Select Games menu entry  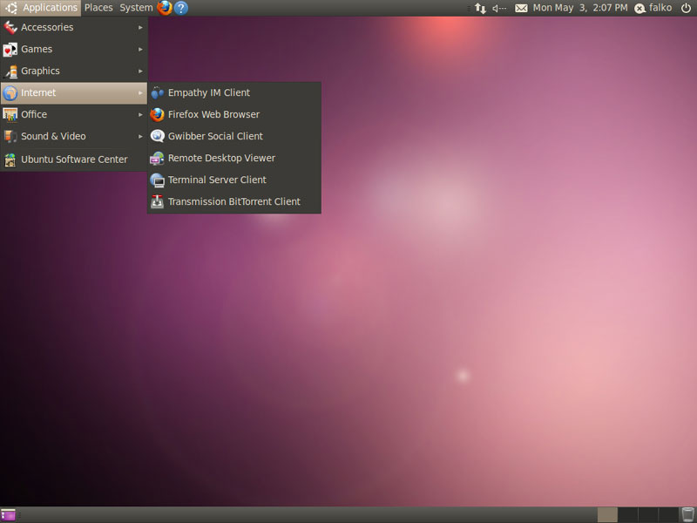74,50
